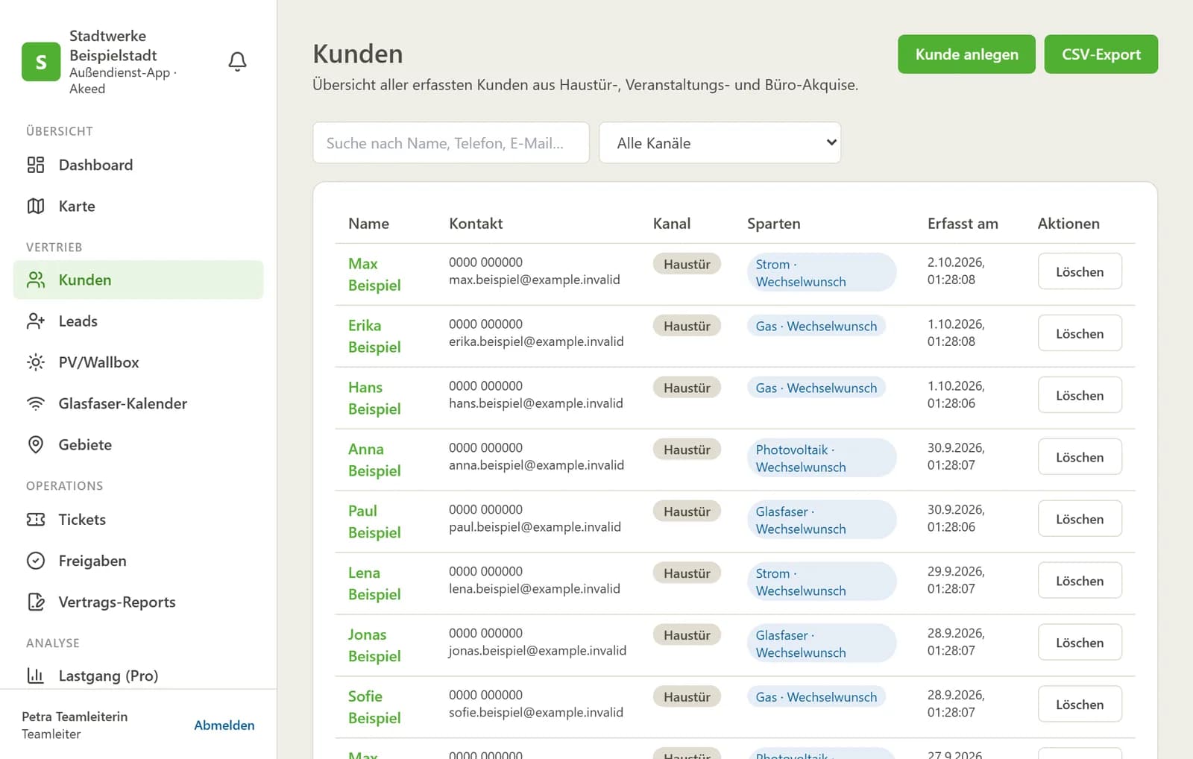Image resolution: width=1193 pixels, height=759 pixels.
Task: Open the notifications bell
Action: [x=237, y=61]
